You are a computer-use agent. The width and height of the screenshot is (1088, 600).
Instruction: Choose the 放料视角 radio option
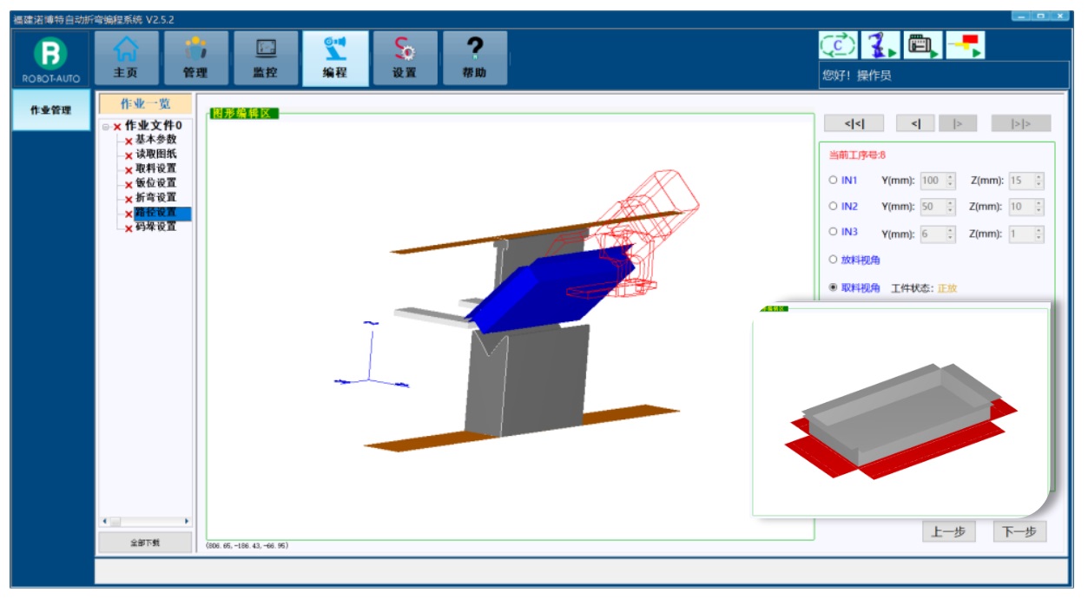833,260
